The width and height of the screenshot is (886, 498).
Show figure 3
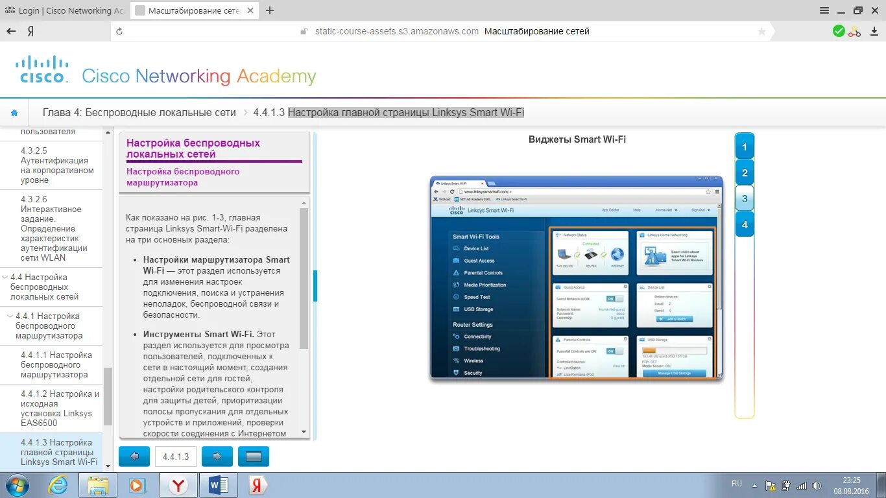click(x=745, y=198)
